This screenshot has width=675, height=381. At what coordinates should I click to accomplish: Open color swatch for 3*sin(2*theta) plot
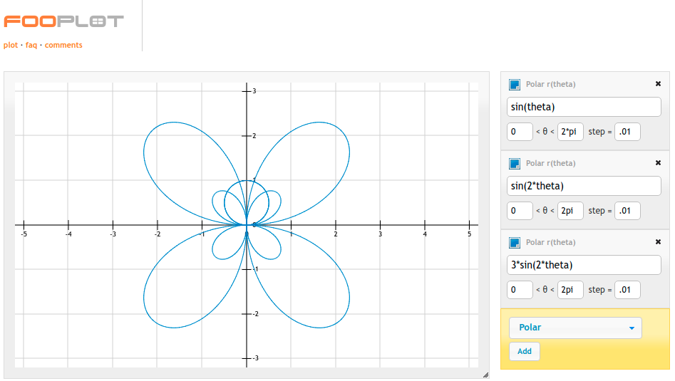[514, 243]
